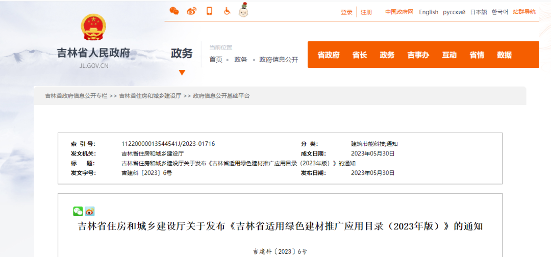This screenshot has width=551, height=257.
Task: Click the 分类 label
Action: [x=309, y=144]
